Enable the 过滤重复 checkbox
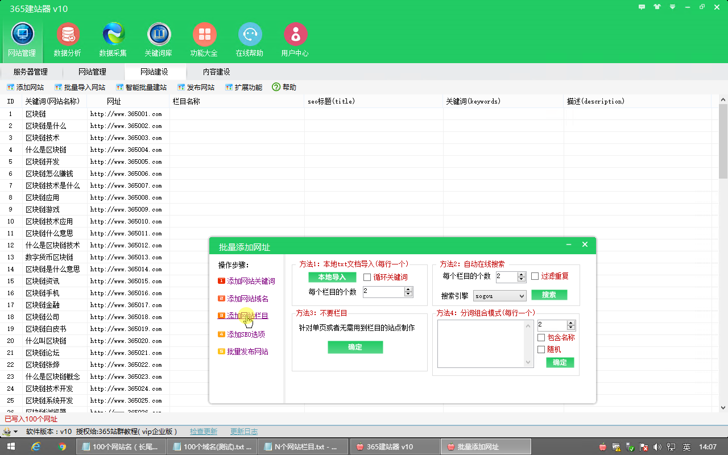The height and width of the screenshot is (455, 728). (535, 276)
